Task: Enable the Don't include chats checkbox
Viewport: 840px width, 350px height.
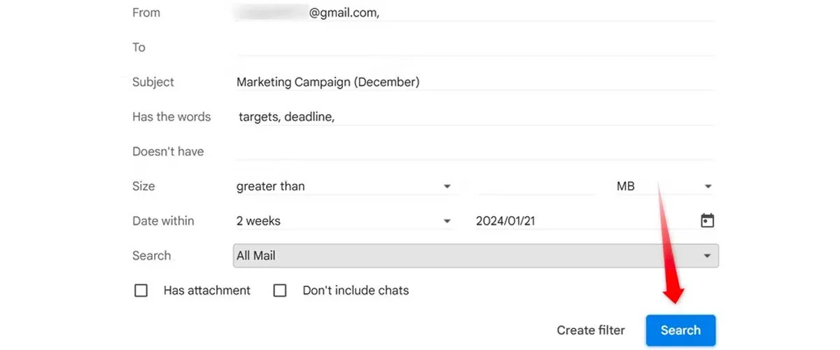Action: tap(280, 290)
